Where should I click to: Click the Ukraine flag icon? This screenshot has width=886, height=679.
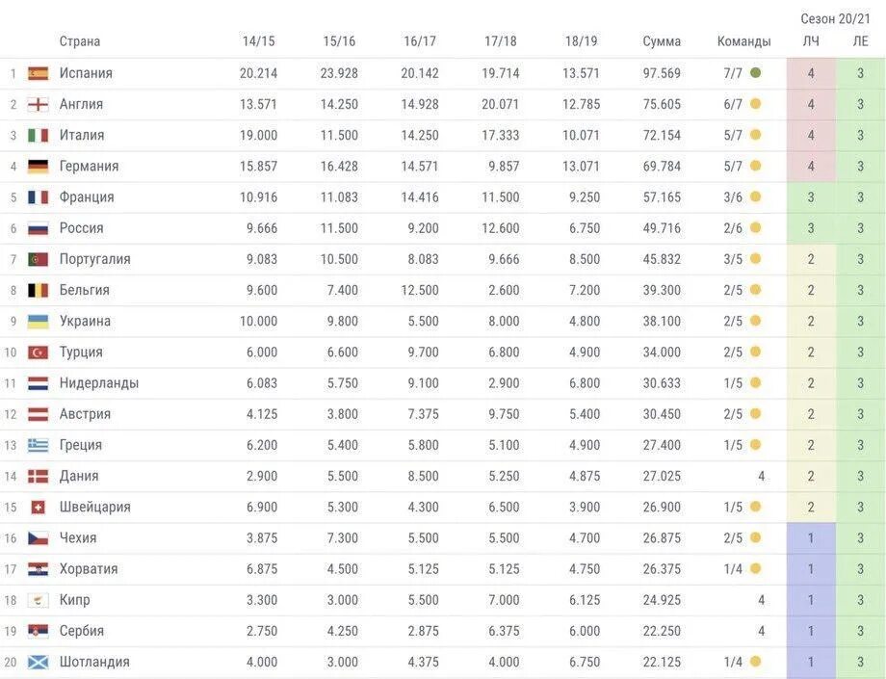click(39, 322)
